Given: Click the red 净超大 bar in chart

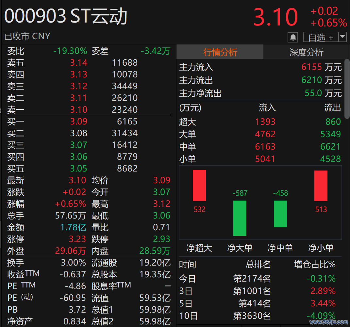Looking at the screenshot, I should 199,185.
